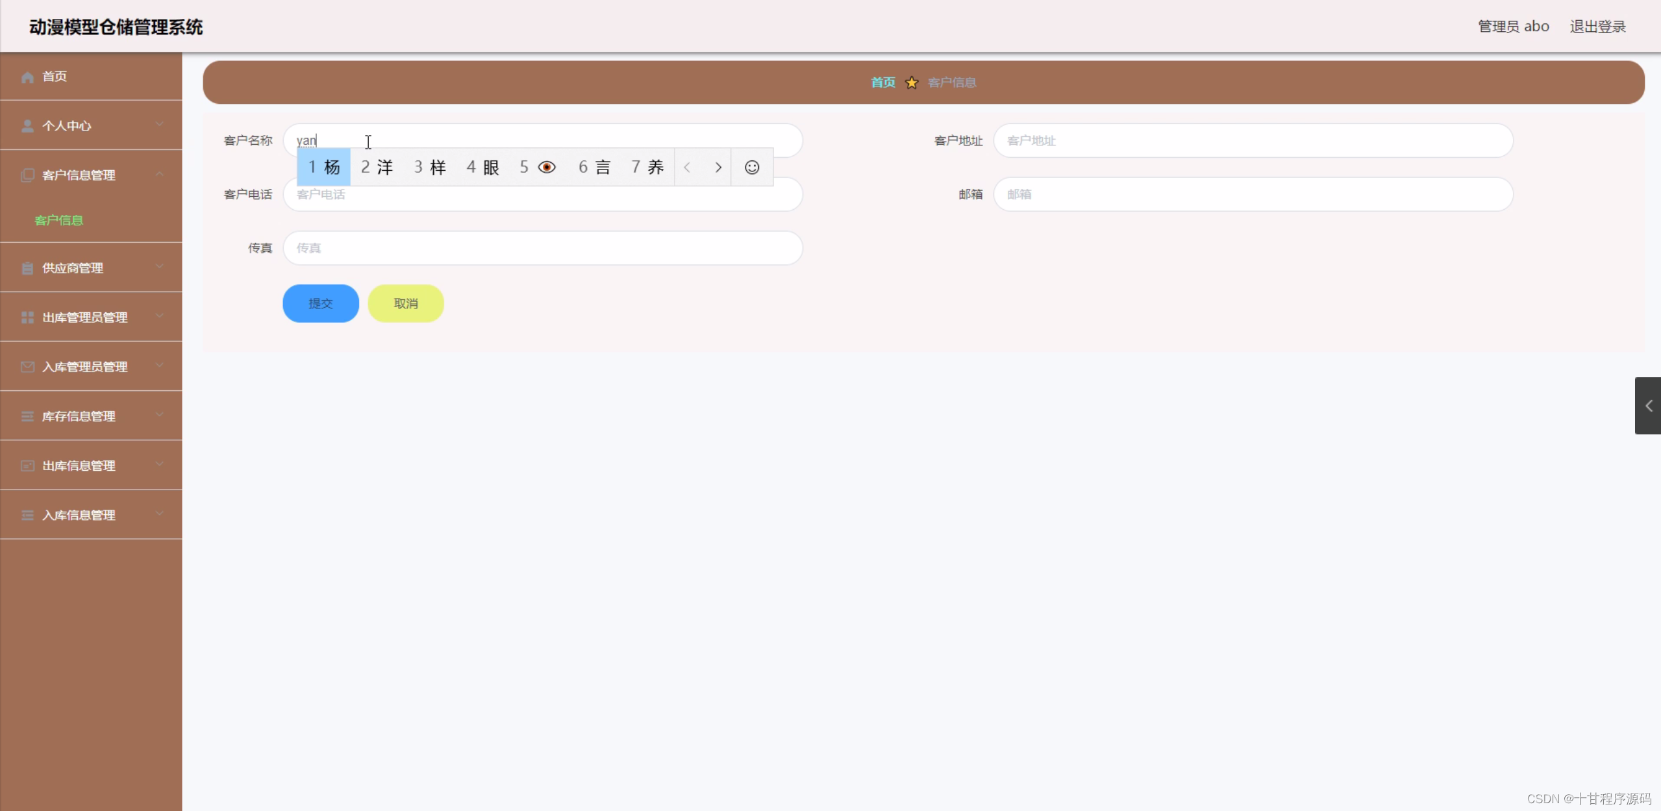This screenshot has width=1661, height=811.
Task: Click the grid icon beside 出库管理员管理
Action: point(27,318)
